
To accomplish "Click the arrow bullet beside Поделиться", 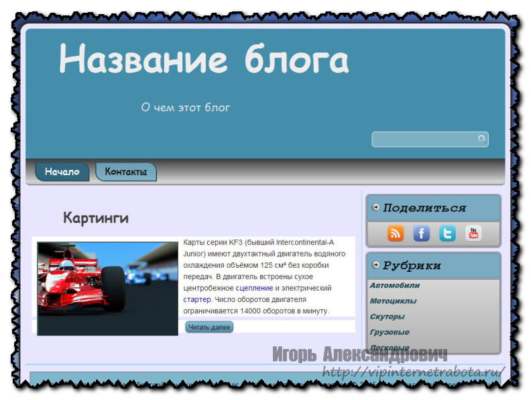I will click(375, 207).
